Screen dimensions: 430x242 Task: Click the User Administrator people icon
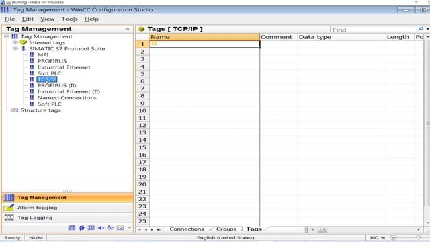click(82, 228)
